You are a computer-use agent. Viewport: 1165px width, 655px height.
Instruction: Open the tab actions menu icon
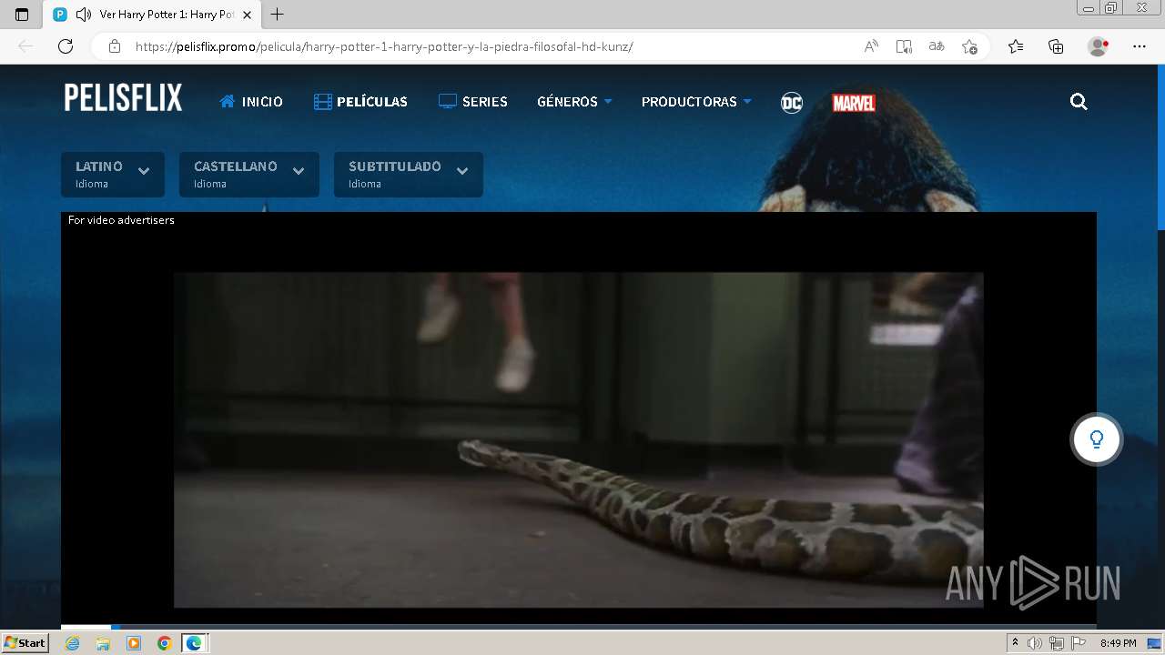pos(22,15)
